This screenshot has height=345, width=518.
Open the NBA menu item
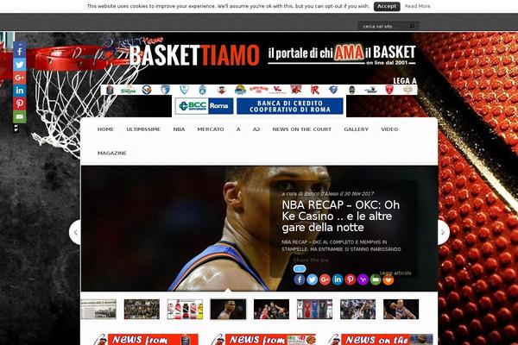click(179, 129)
